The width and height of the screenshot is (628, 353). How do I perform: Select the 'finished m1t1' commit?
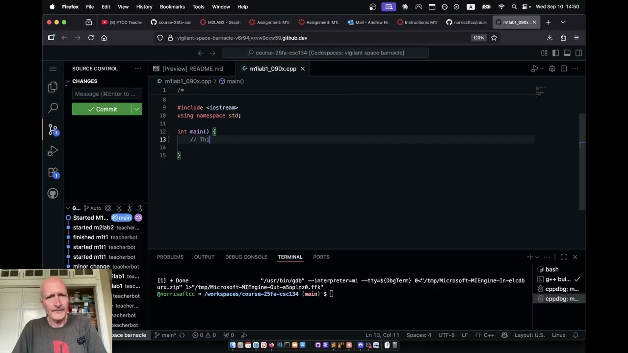pos(106,237)
